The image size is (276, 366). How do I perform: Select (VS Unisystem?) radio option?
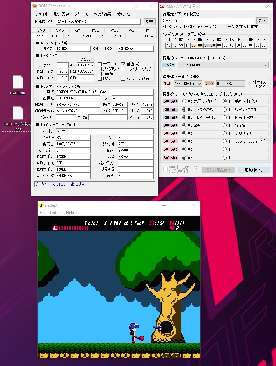(224, 141)
